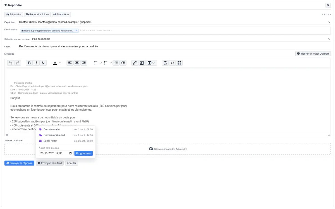
Task: Schedule for Lundi matin
Action: tap(66, 141)
